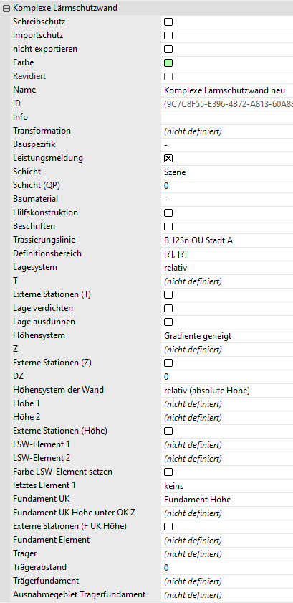Change the Lagesystem value relativ

click(x=227, y=268)
